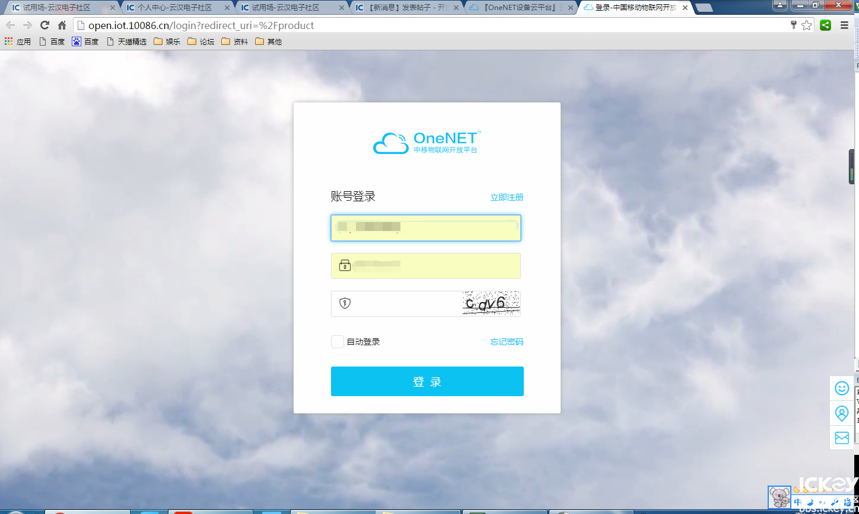
Task: Click the 账号登录 heading text
Action: coord(353,197)
